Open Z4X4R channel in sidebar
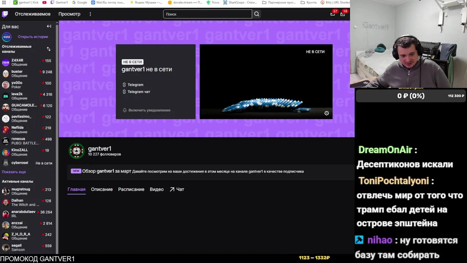 pyautogui.click(x=27, y=62)
